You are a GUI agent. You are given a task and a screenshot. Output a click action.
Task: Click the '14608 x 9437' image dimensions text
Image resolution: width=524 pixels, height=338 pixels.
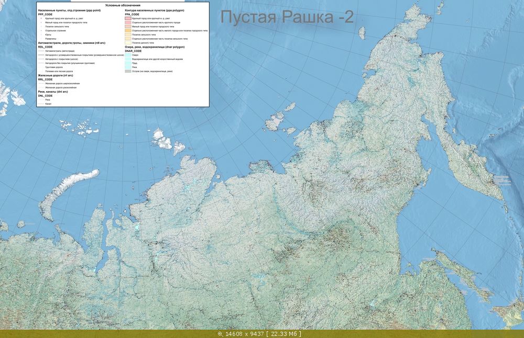[x=244, y=334]
